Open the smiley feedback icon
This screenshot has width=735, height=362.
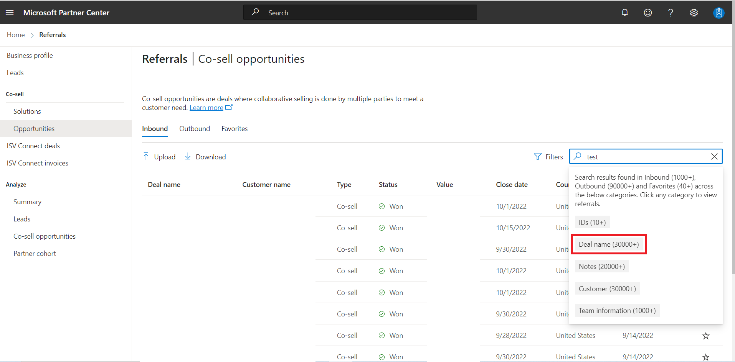point(648,13)
